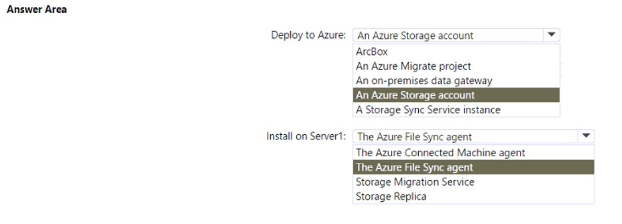Choose An Azure Migrate project option
The width and height of the screenshot is (622, 224).
point(456,66)
